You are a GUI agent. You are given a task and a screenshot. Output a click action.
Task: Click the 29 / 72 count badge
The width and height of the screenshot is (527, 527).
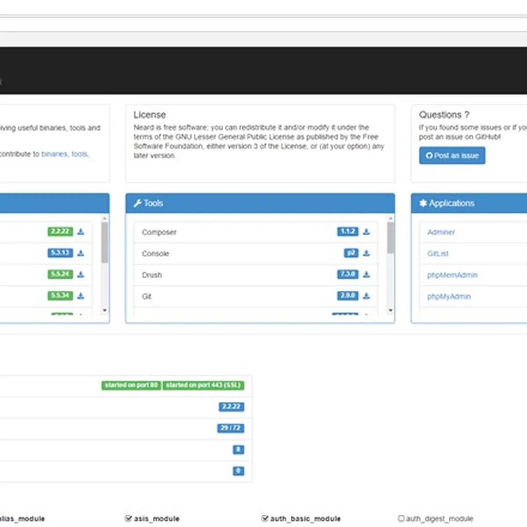pyautogui.click(x=231, y=428)
